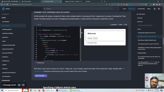164x92 pixels.
Task: Open the Reference nav item
Action: [x=132, y=9]
